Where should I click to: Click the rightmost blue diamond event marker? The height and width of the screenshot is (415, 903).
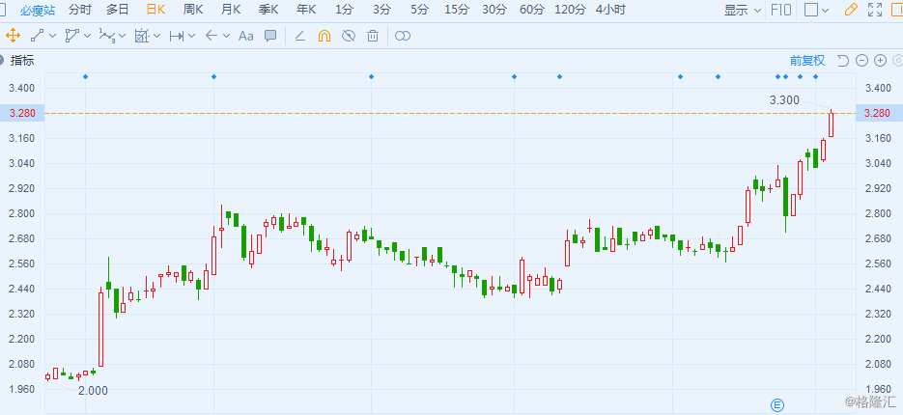[815, 76]
